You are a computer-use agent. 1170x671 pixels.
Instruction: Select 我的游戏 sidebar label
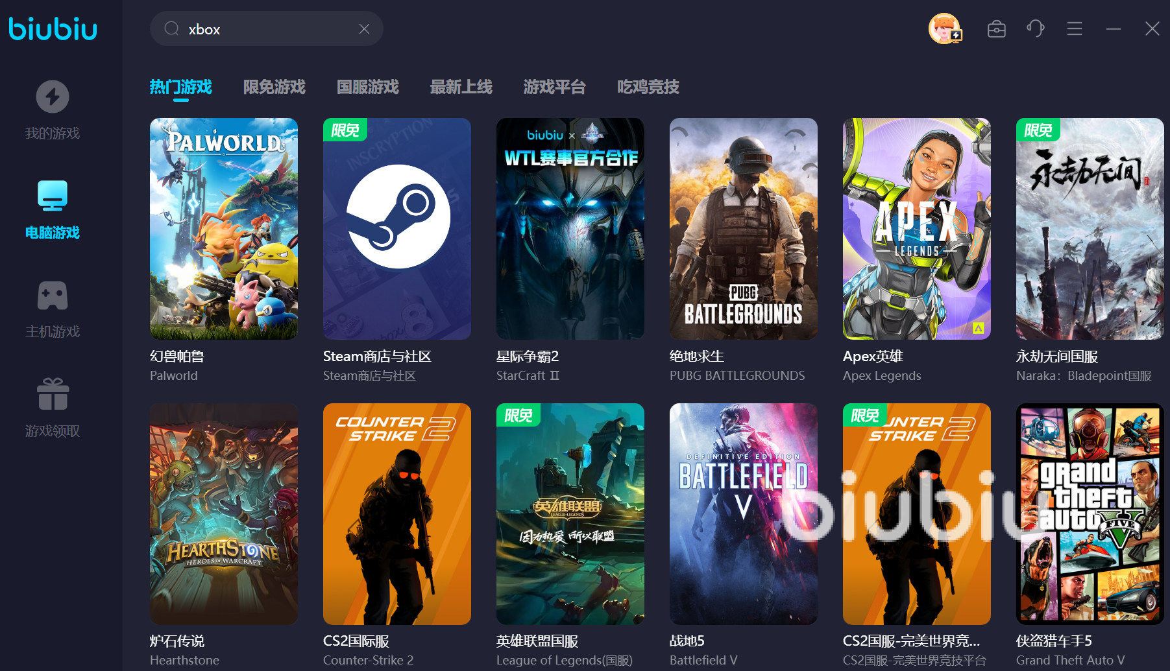click(x=53, y=134)
